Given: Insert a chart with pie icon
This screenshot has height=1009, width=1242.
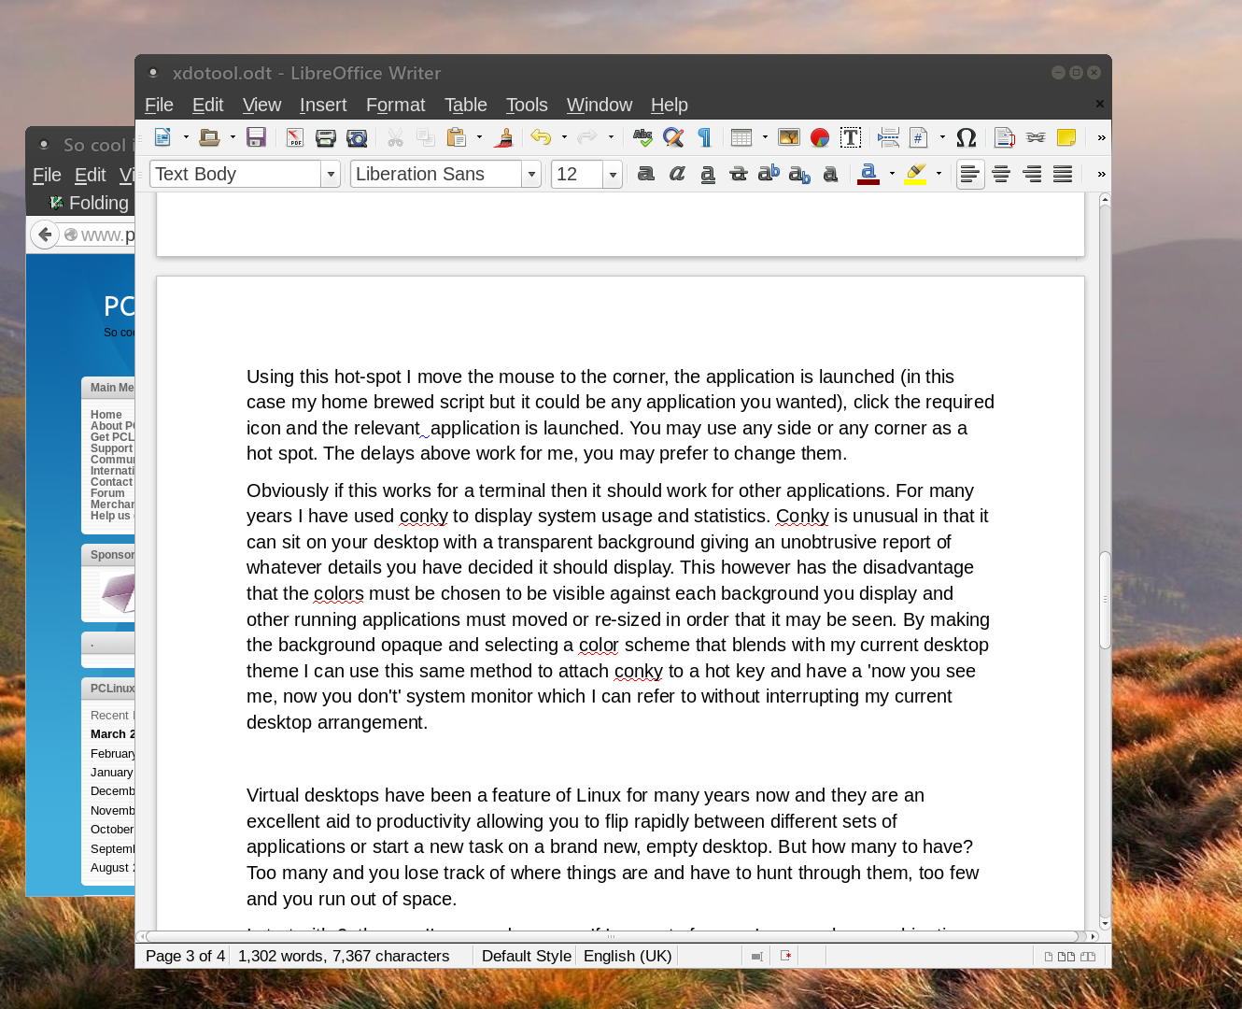Looking at the screenshot, I should 820,137.
